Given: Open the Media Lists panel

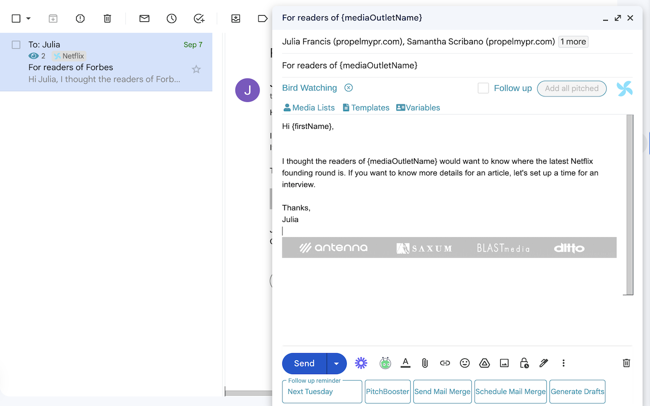Looking at the screenshot, I should [x=309, y=107].
